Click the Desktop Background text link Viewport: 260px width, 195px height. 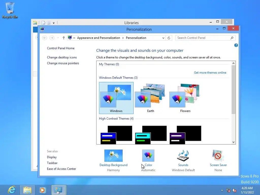click(x=113, y=165)
